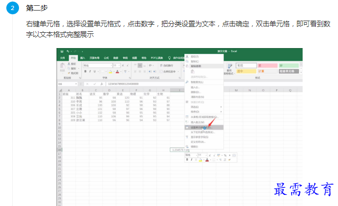Open the 页面布局 (Page Layout) ribbon tab
The width and height of the screenshot is (338, 206).
(95, 58)
